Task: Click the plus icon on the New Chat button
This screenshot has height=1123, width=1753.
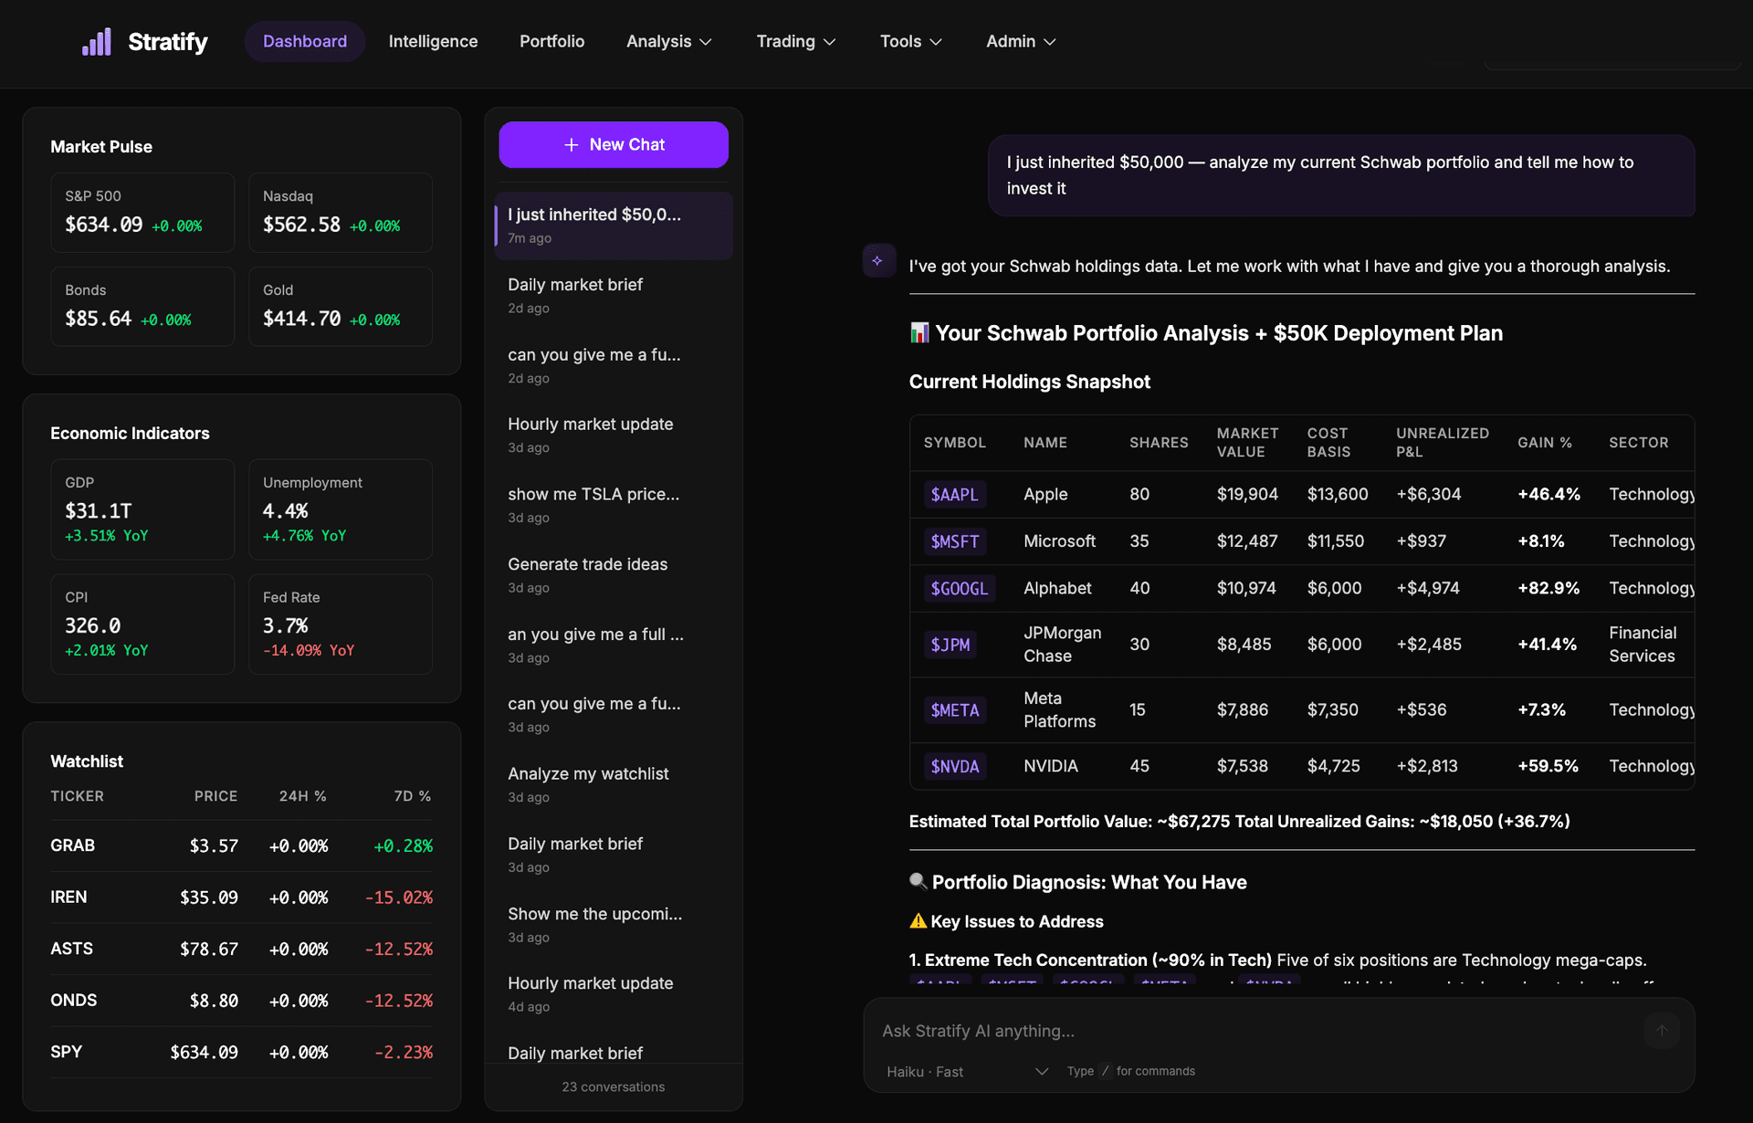Action: click(572, 144)
